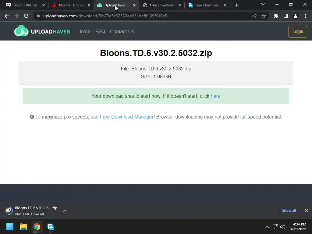Image resolution: width=312 pixels, height=234 pixels.
Task: Open the Home nav link
Action: click(84, 31)
